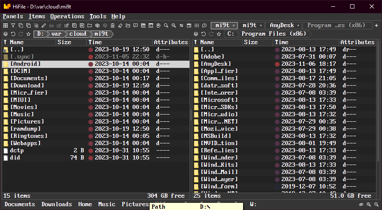The height and width of the screenshot is (210, 382).
Task: Select the [Microsoft] folder in right panel
Action: point(219,100)
